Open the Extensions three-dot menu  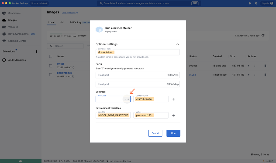pos(37,51)
